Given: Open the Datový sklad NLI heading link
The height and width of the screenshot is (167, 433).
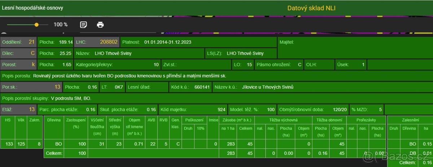Looking at the screenshot, I should [x=311, y=8].
